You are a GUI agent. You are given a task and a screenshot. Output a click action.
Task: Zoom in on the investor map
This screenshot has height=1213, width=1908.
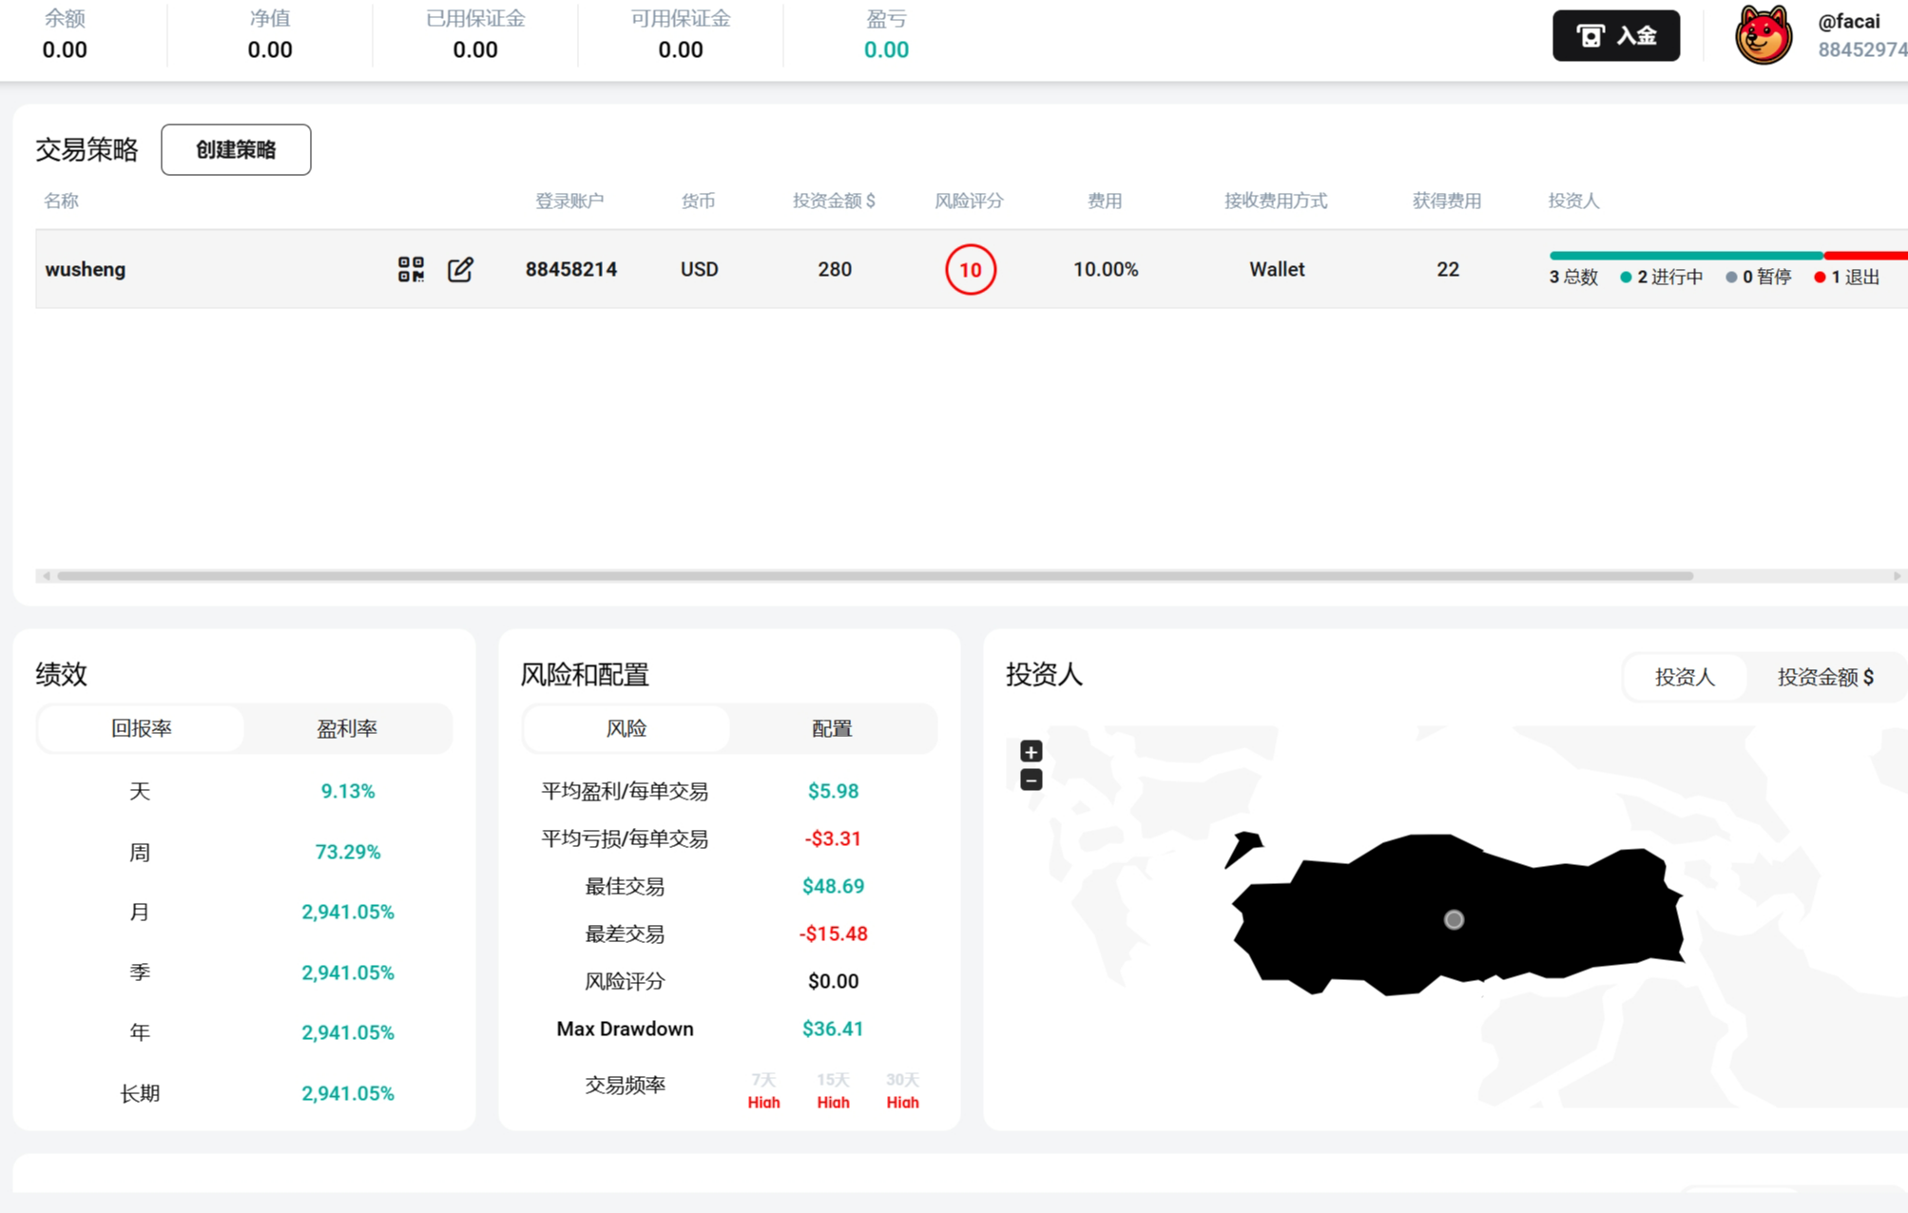[x=1031, y=751]
